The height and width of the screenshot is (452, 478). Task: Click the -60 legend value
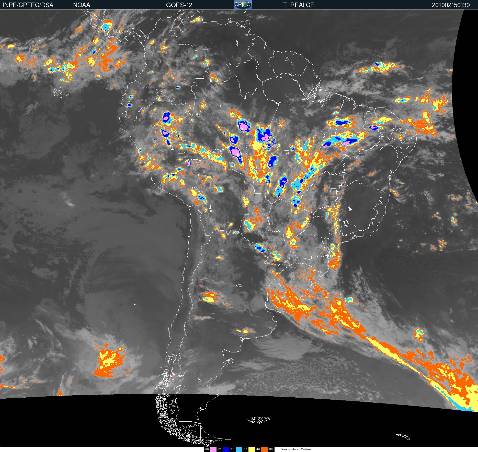coord(232,449)
